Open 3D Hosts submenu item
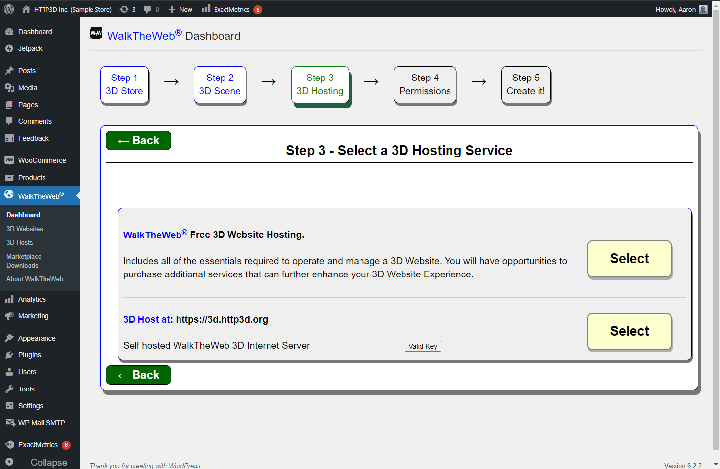Screen dimensions: 720x469 pyautogui.click(x=20, y=242)
